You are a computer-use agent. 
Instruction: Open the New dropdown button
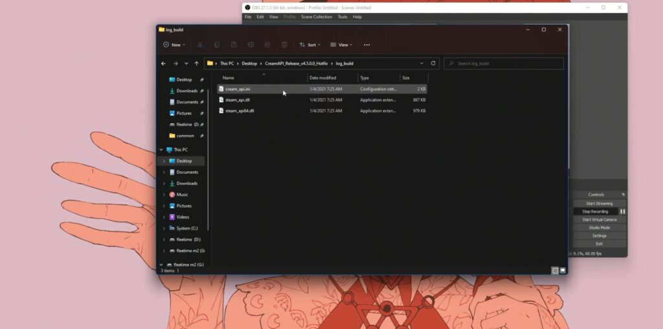pyautogui.click(x=174, y=45)
